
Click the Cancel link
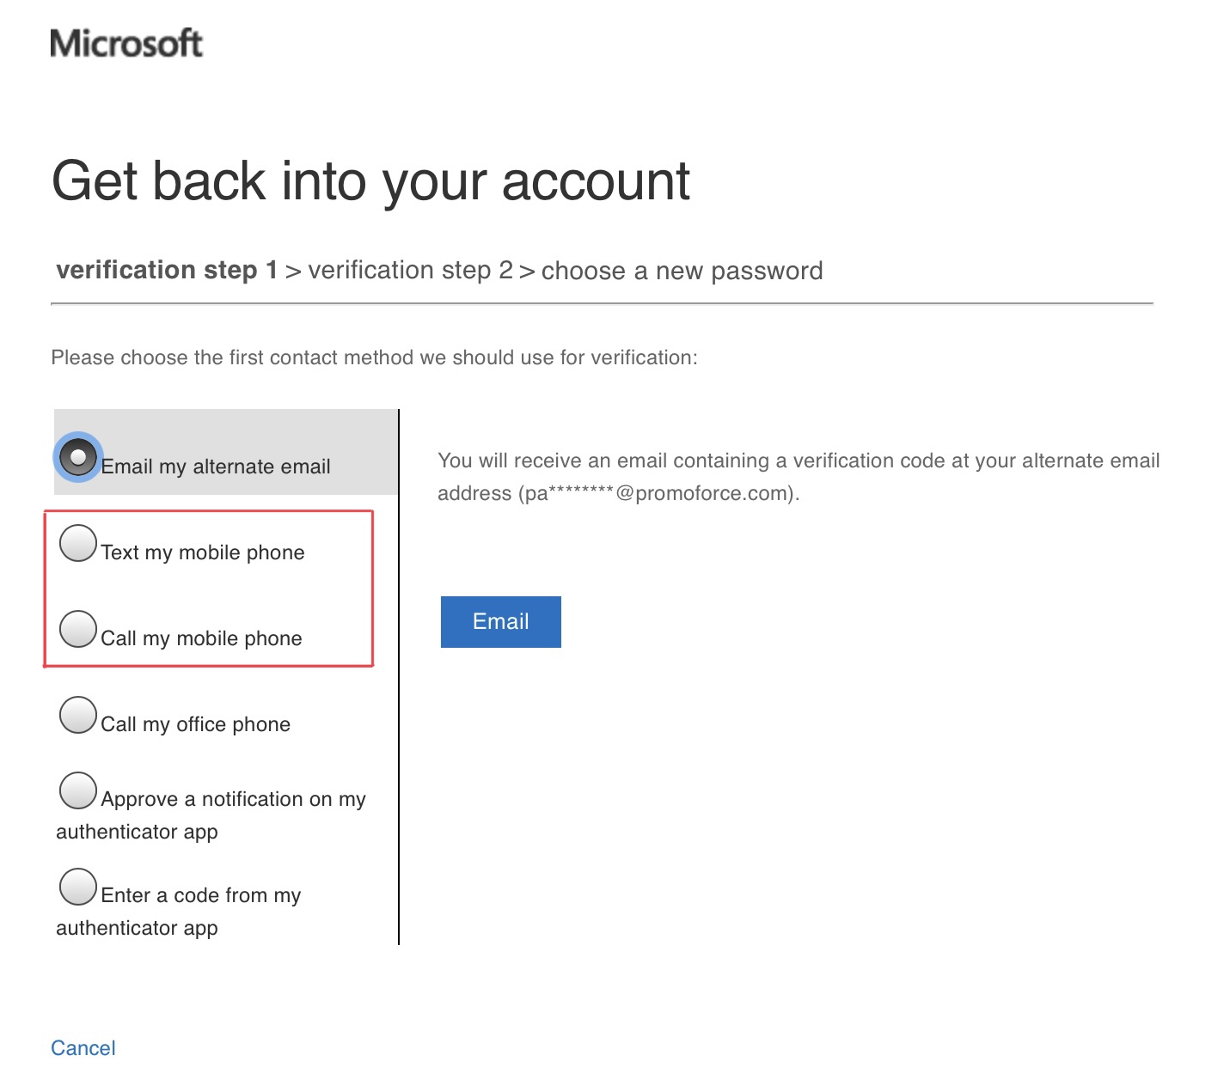tap(83, 1047)
